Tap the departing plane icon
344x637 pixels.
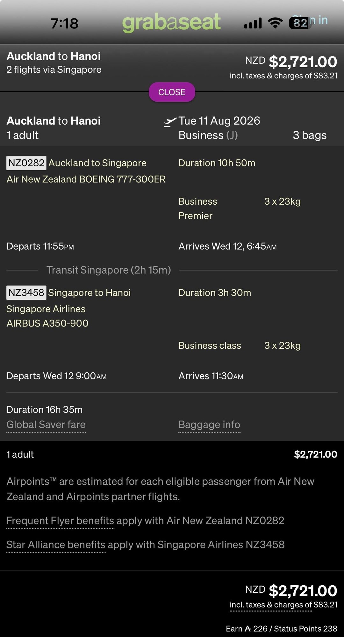click(x=170, y=122)
